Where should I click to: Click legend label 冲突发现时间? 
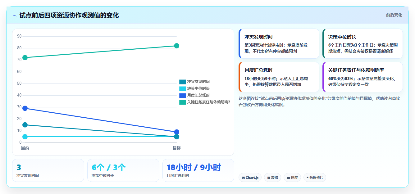click(198, 82)
